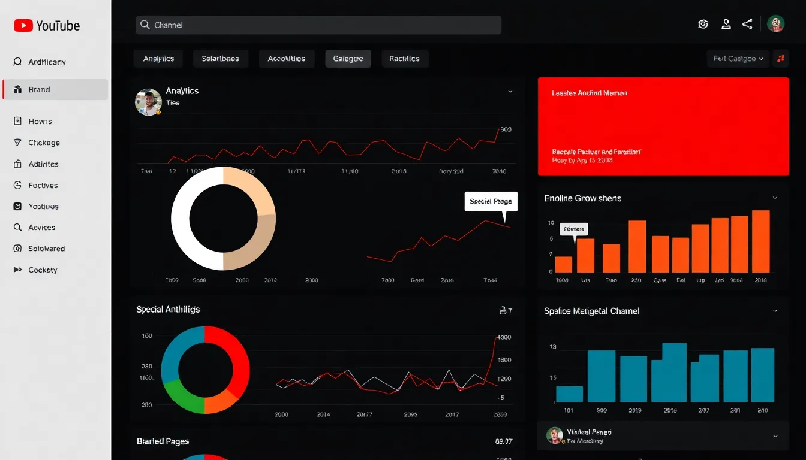Select the Calagee tab

[x=348, y=59]
